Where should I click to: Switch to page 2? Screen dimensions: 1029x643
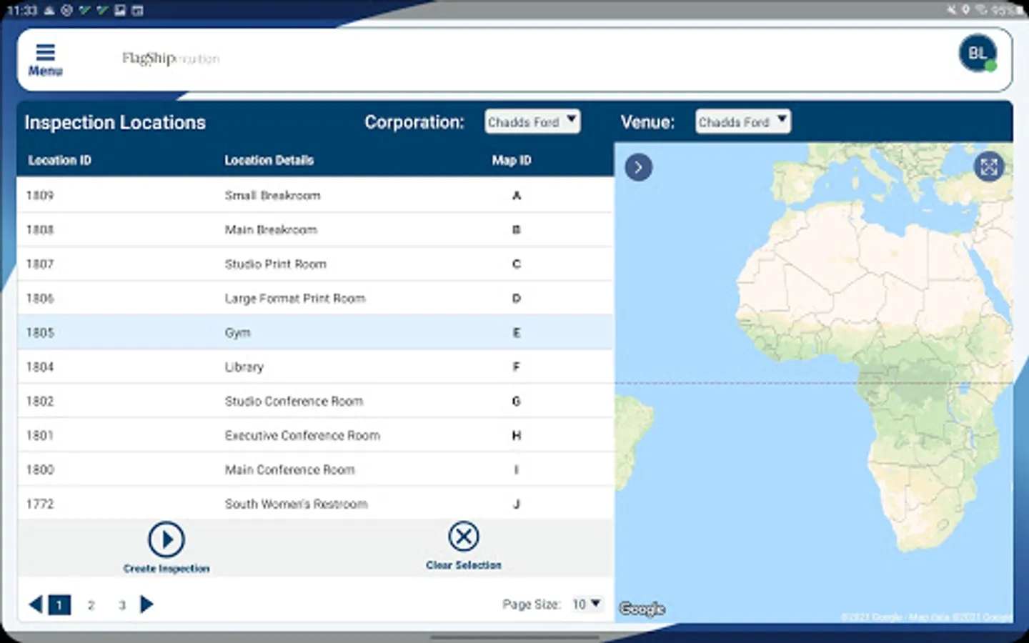click(x=91, y=605)
